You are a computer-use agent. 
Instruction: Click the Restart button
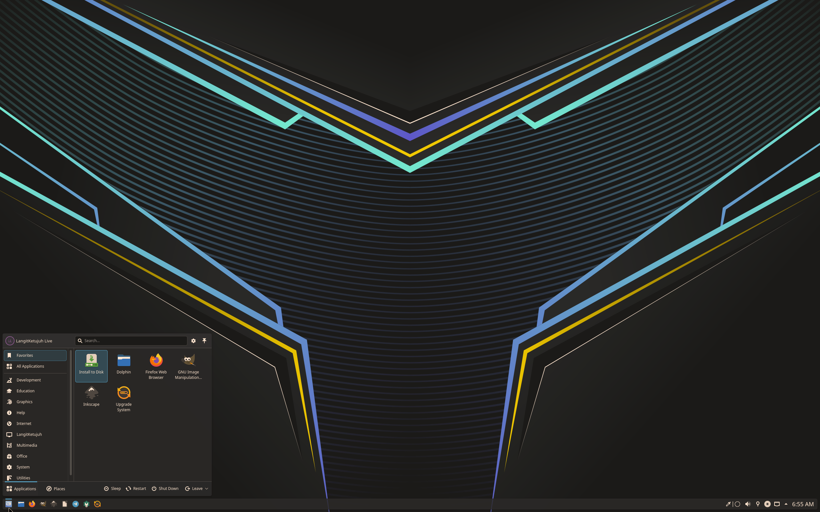coord(136,489)
